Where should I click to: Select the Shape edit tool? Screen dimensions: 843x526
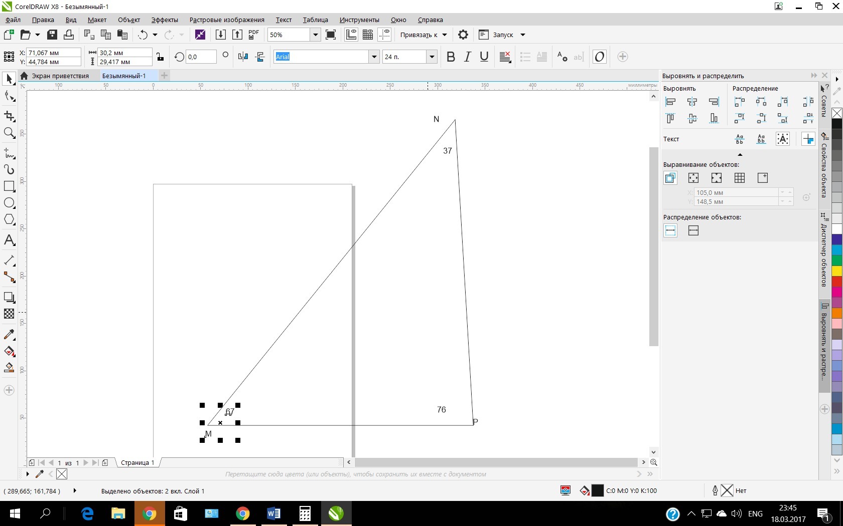point(9,96)
